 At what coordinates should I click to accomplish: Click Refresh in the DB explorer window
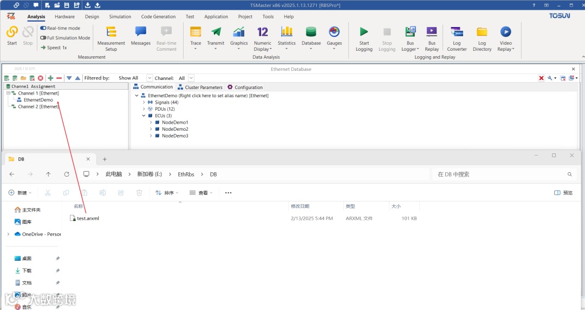coord(67,174)
